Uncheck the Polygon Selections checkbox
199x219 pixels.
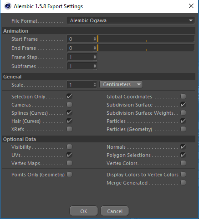183,155
